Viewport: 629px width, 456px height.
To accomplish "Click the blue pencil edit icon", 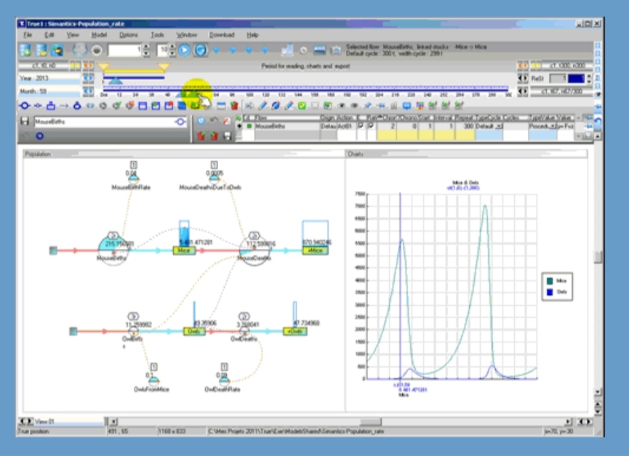I will 262,105.
